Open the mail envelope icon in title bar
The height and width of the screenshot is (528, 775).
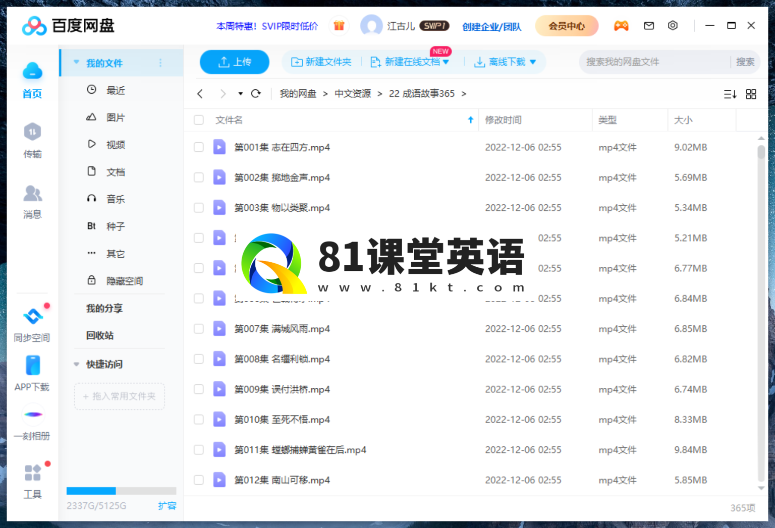pyautogui.click(x=649, y=26)
